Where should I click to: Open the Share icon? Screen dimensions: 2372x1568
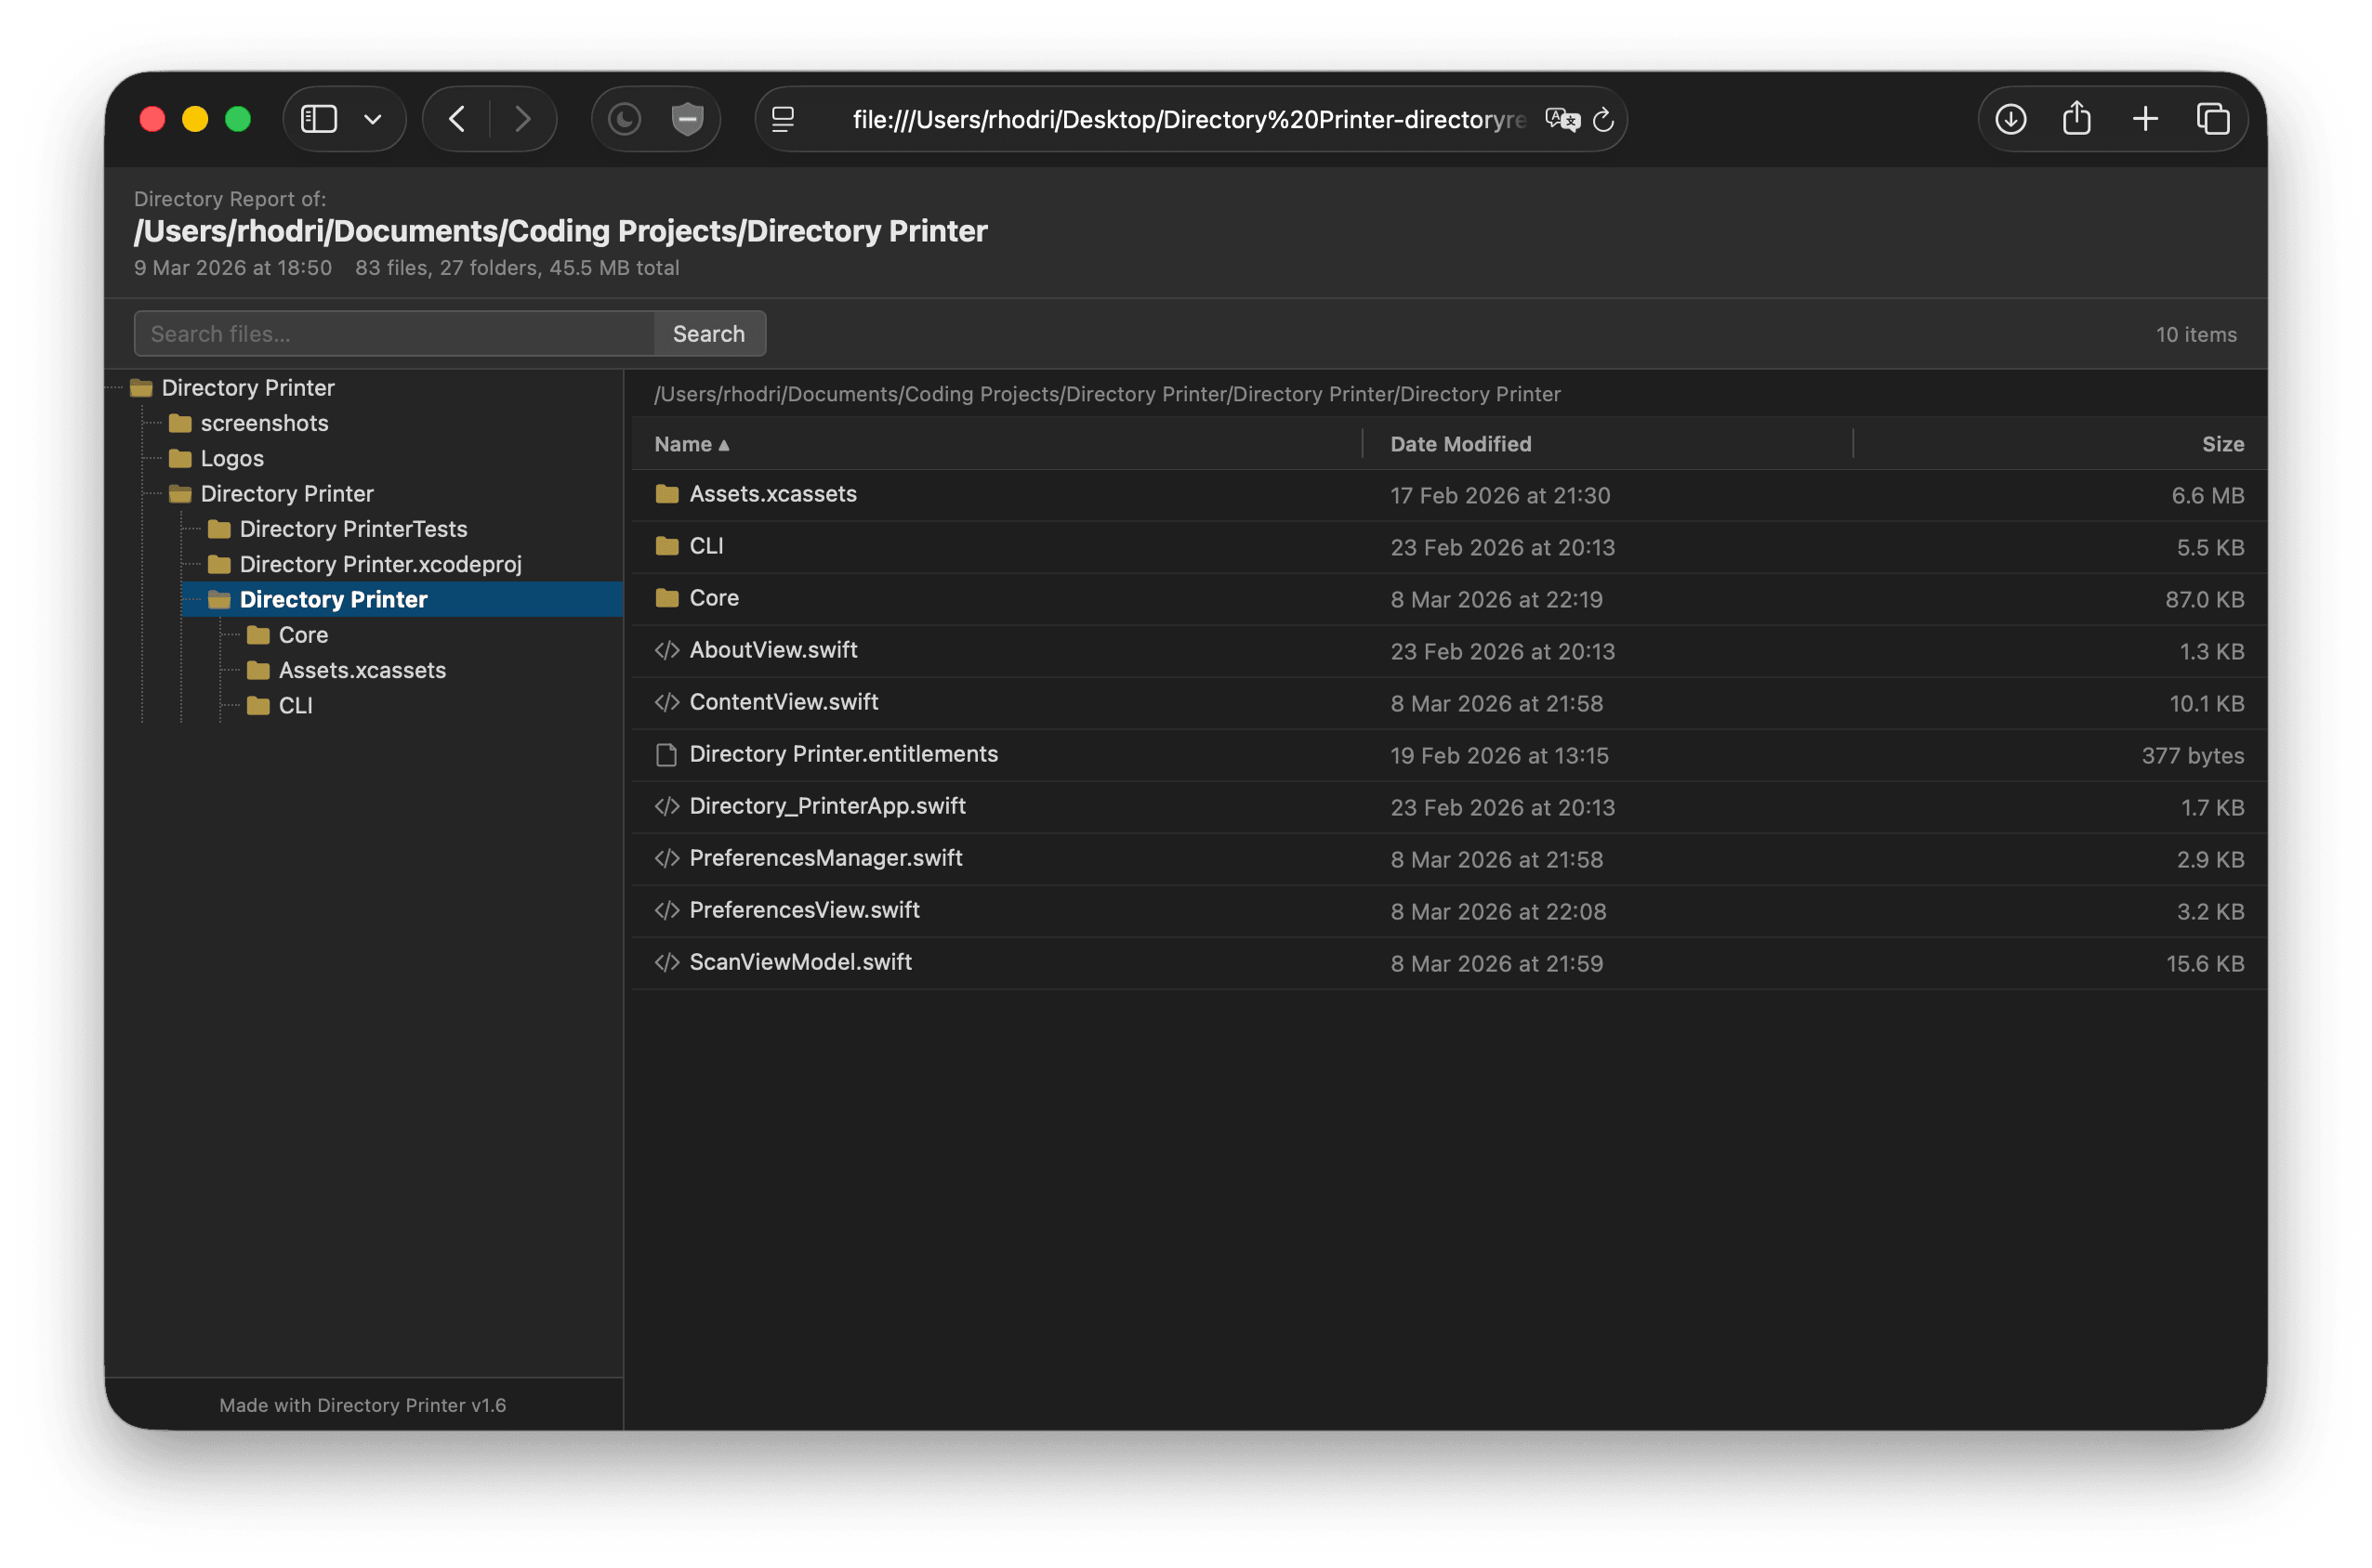(x=2076, y=119)
